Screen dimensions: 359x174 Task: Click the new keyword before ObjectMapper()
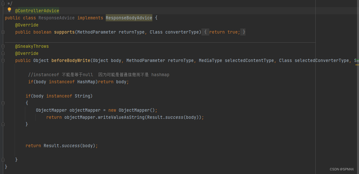[x=112, y=110]
